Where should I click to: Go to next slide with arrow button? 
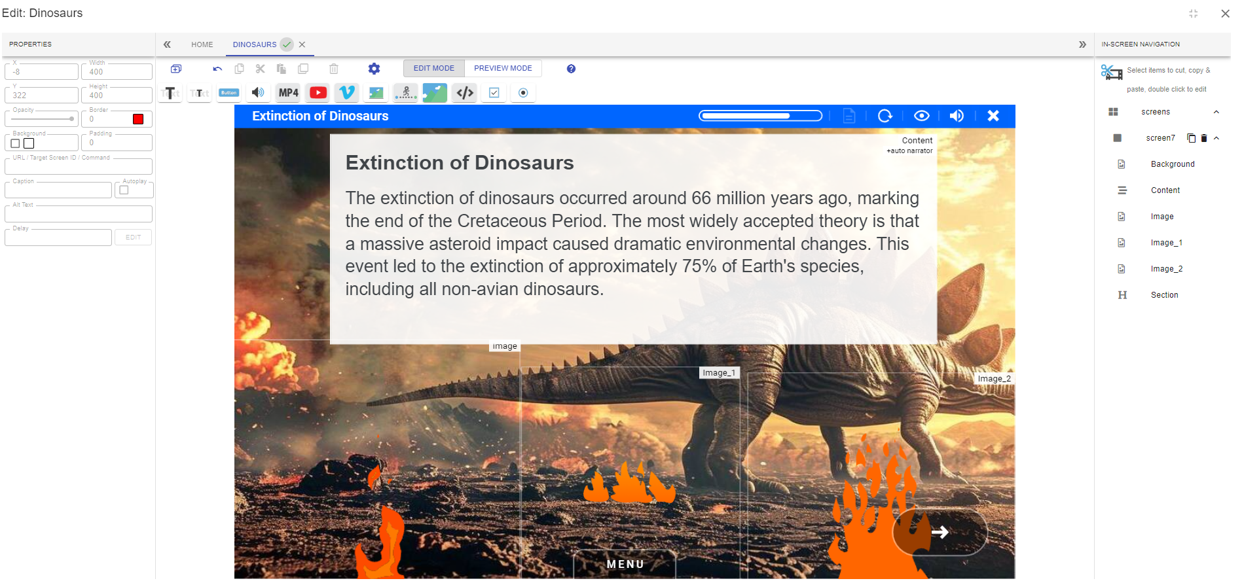(940, 532)
